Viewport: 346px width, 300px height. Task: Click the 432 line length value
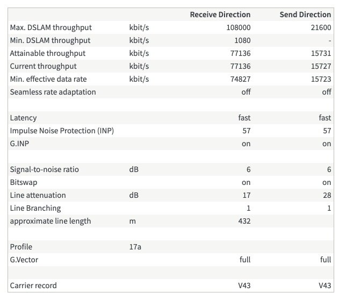coord(244,221)
